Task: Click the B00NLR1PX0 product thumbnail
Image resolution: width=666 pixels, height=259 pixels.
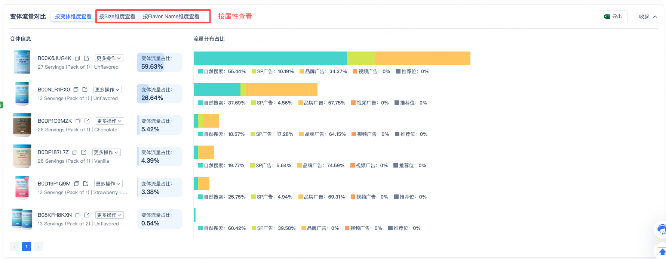Action: pyautogui.click(x=22, y=93)
